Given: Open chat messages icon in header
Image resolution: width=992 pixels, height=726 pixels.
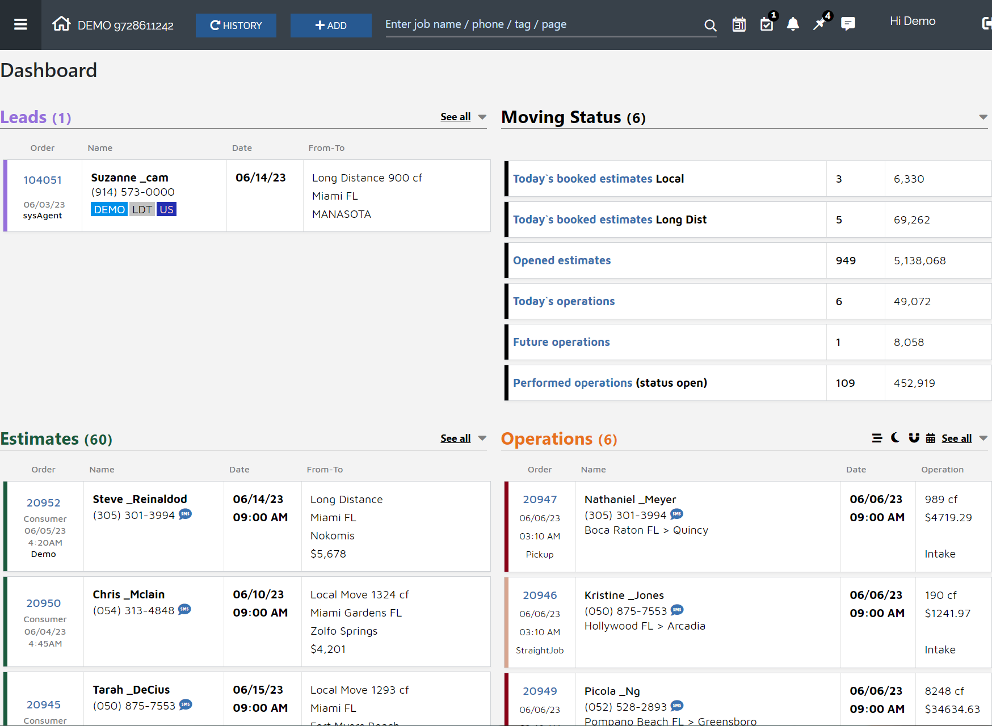Looking at the screenshot, I should coord(848,24).
